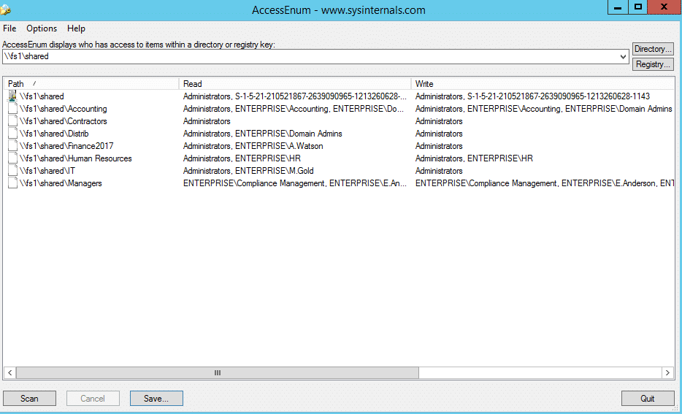
Task: Click the Directory... browse button
Action: (x=653, y=49)
